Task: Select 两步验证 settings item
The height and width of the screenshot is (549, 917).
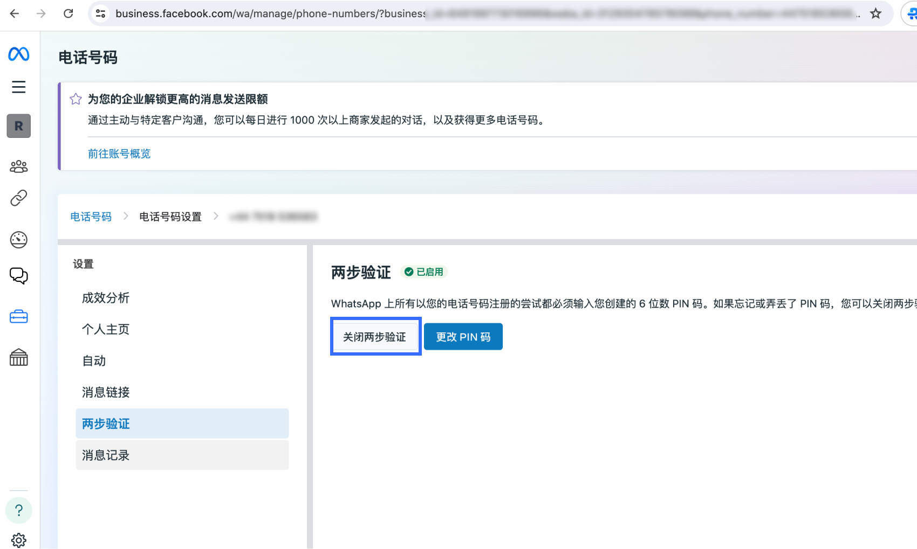Action: pyautogui.click(x=182, y=423)
